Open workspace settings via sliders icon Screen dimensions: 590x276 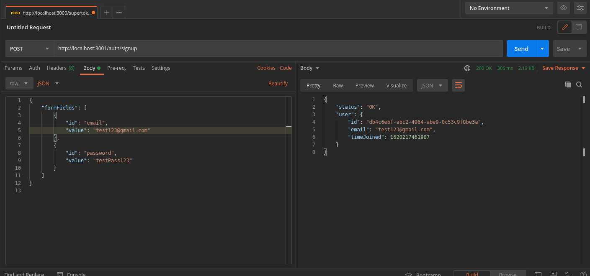(580, 8)
